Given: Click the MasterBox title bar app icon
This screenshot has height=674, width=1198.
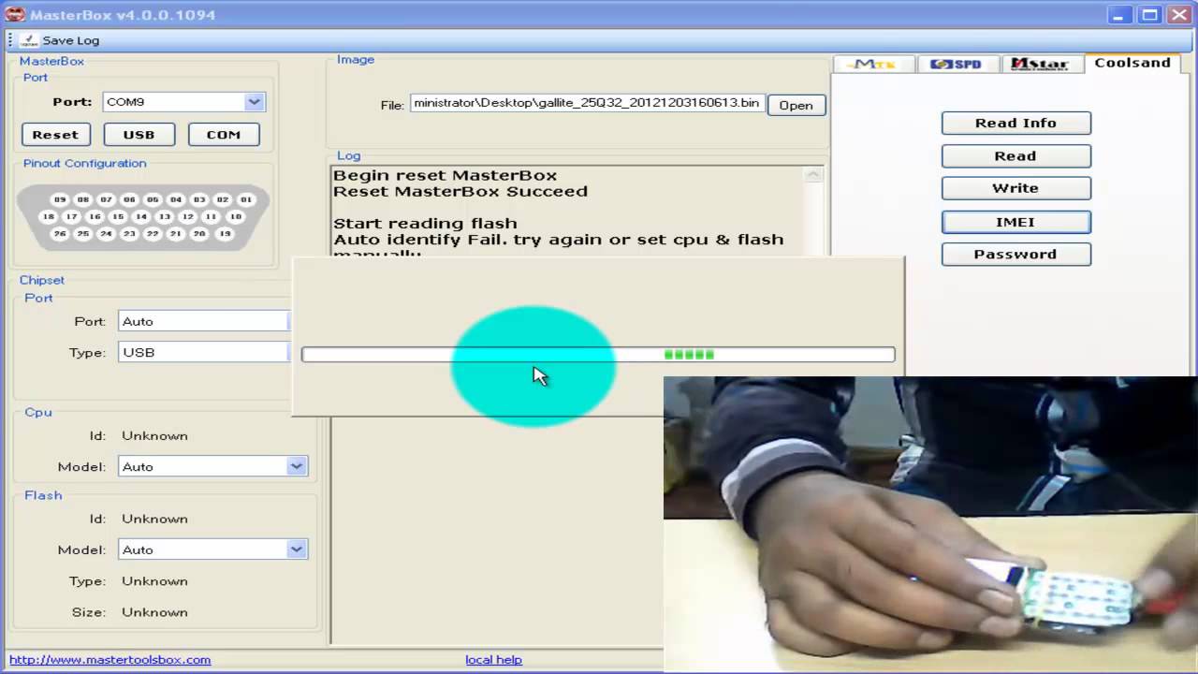Looking at the screenshot, I should (14, 14).
